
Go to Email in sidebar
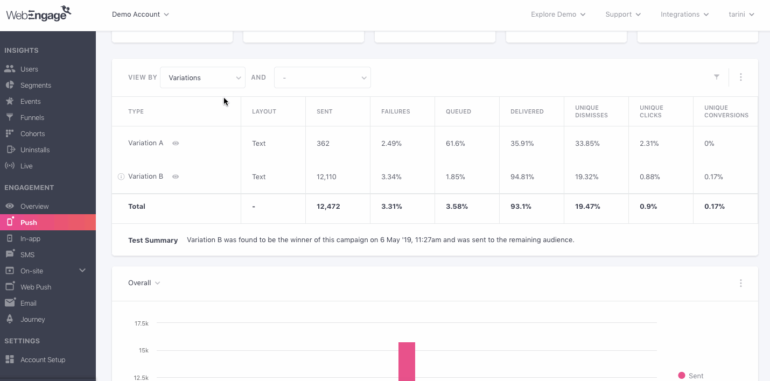click(x=29, y=303)
